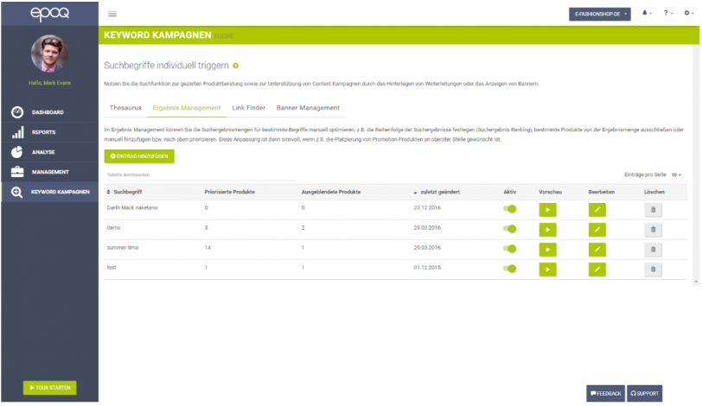This screenshot has height=406, width=702.
Task: Sort table by Suchbegriff column
Action: [124, 192]
